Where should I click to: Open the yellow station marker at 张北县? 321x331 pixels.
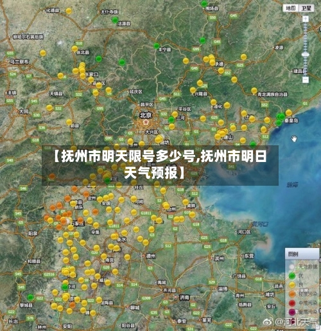click(x=74, y=49)
